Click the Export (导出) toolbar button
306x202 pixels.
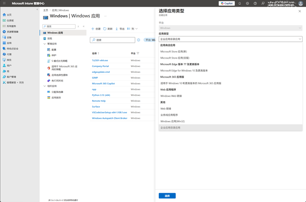(120, 29)
